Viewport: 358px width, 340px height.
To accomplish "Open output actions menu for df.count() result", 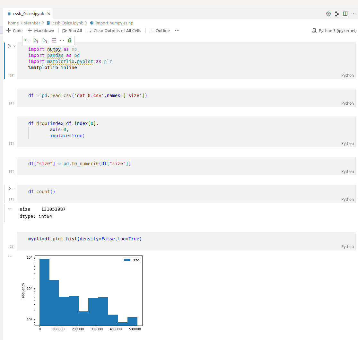I will (10, 209).
